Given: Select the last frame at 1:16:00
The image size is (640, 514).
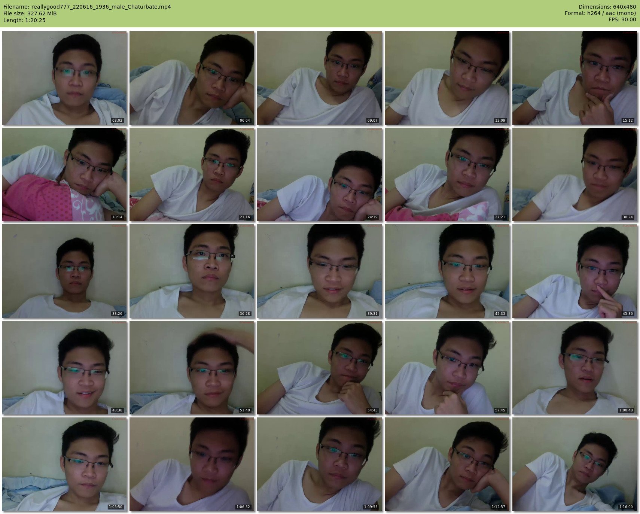Looking at the screenshot, I should click(575, 464).
